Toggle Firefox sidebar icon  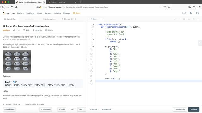tap(194, 7)
